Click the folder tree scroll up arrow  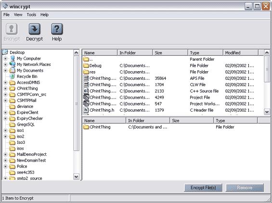coord(76,52)
